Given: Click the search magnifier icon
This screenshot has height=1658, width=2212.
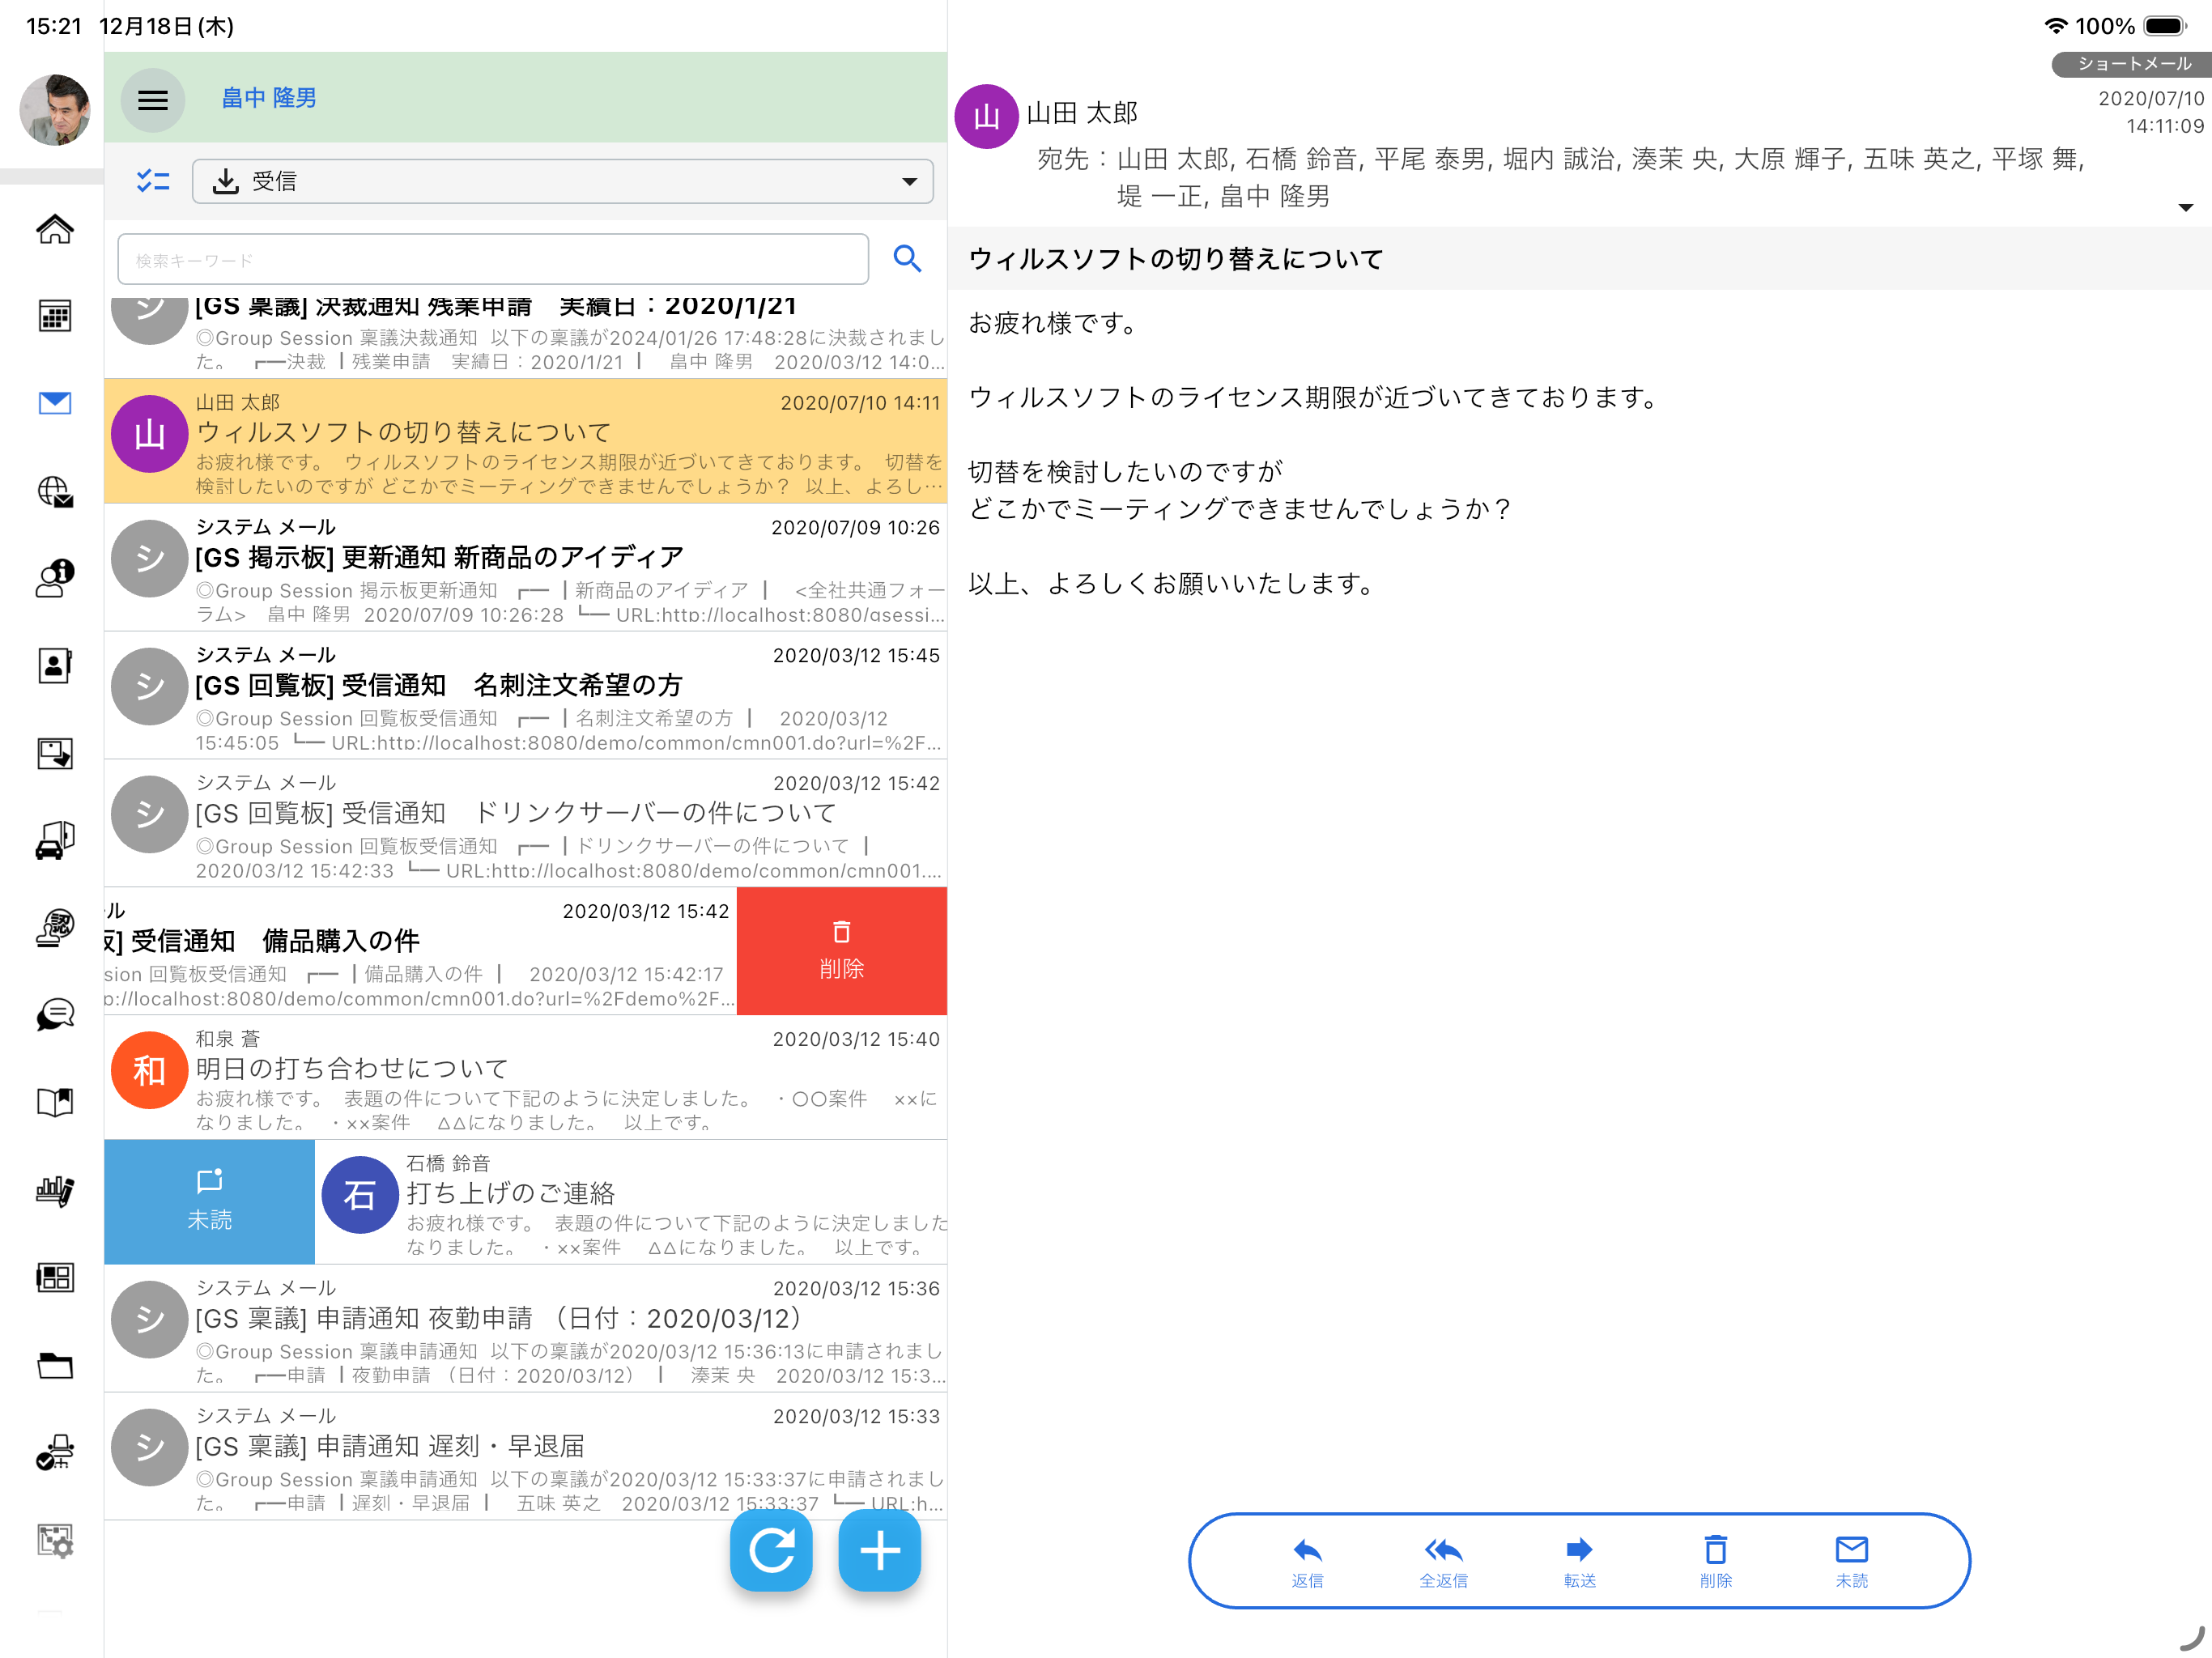Looking at the screenshot, I should (907, 259).
